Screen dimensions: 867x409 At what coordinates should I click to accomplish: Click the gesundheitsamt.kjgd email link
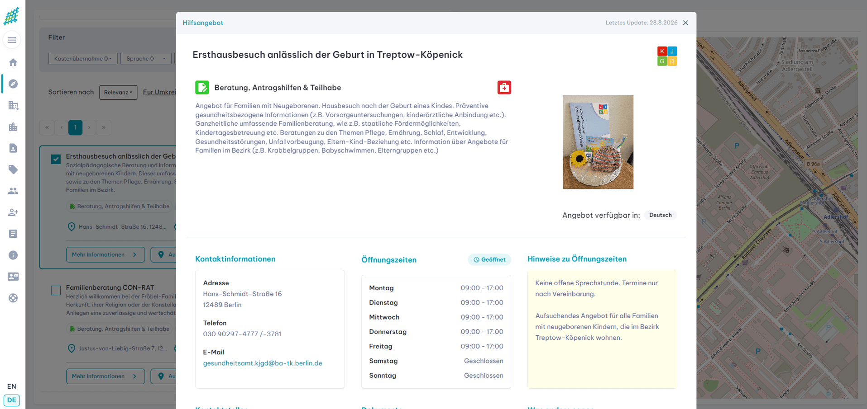point(263,363)
